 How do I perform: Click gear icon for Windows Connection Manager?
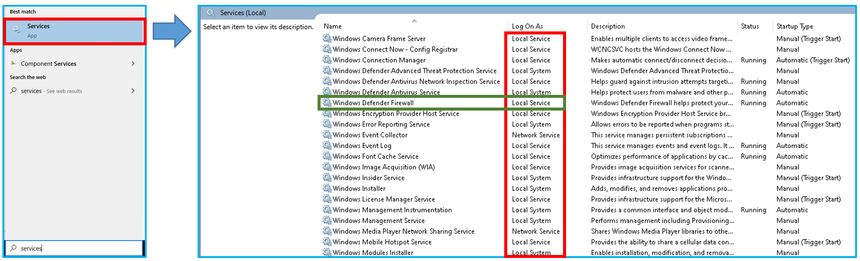coord(327,60)
